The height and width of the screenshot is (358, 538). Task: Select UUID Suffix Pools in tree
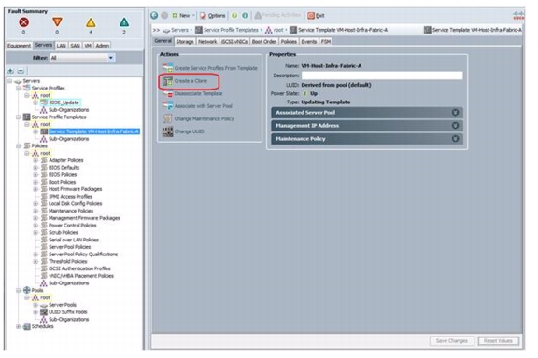point(67,312)
